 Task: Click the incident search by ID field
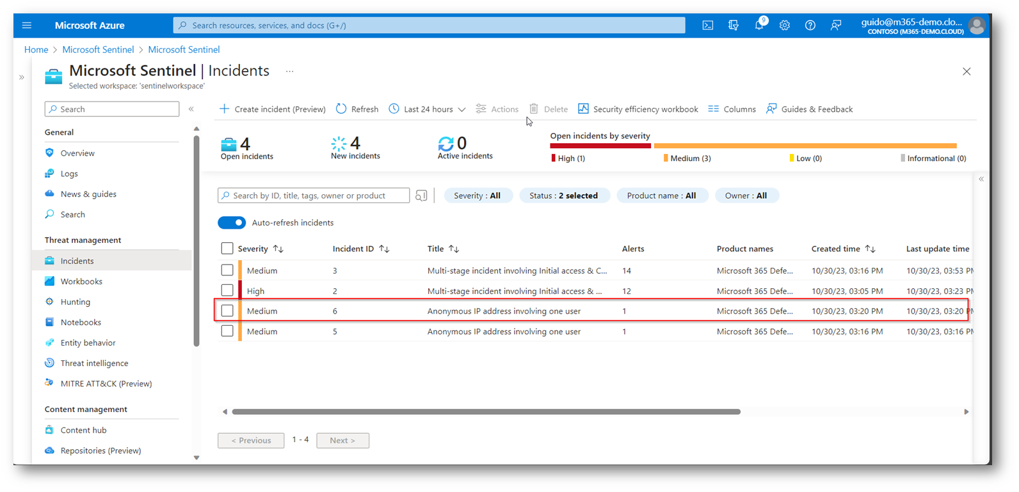[314, 196]
